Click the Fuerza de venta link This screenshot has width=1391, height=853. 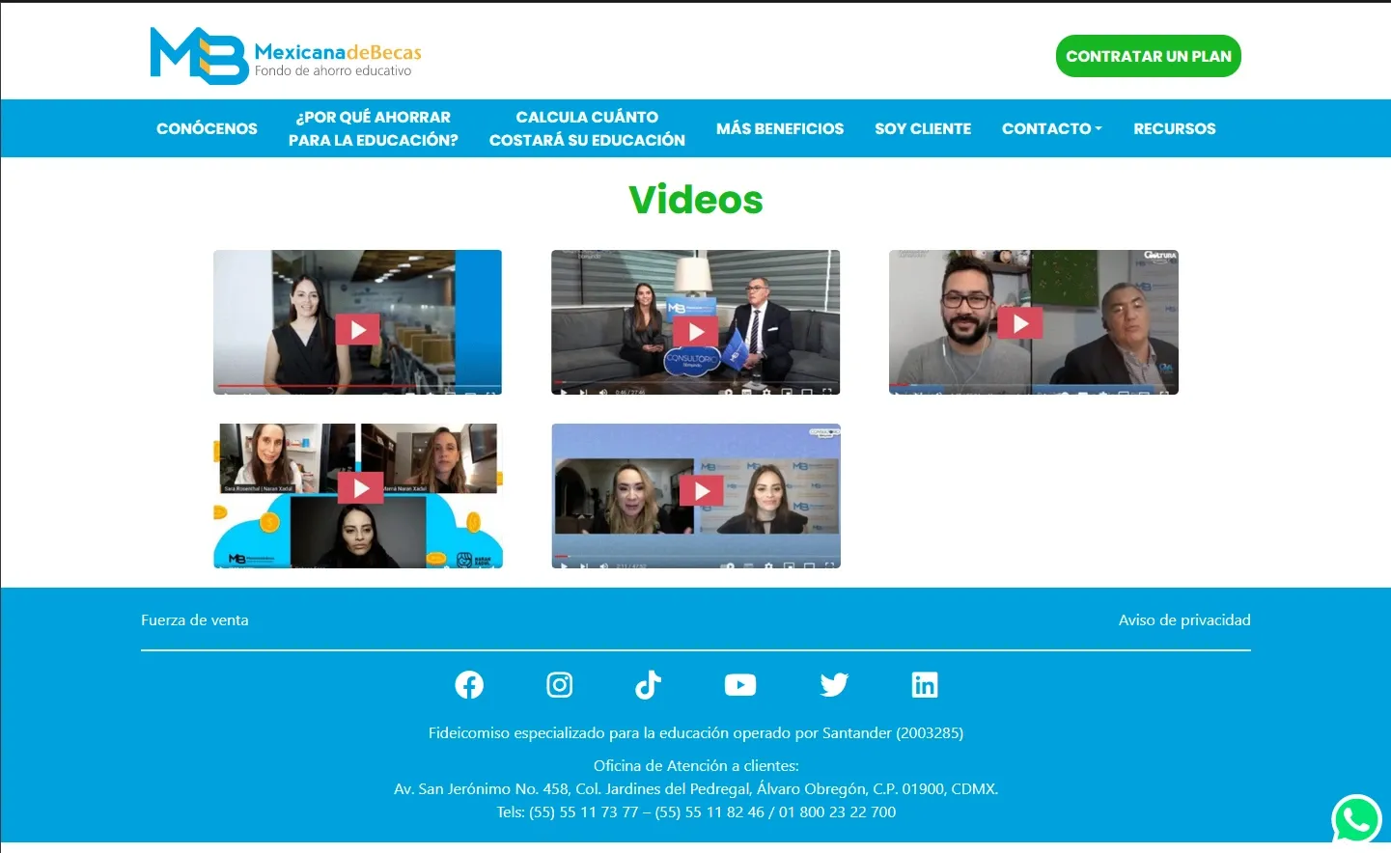pyautogui.click(x=195, y=620)
